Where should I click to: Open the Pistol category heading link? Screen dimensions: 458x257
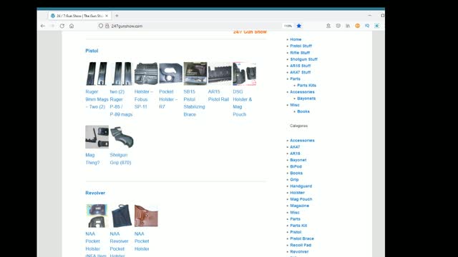pos(92,51)
